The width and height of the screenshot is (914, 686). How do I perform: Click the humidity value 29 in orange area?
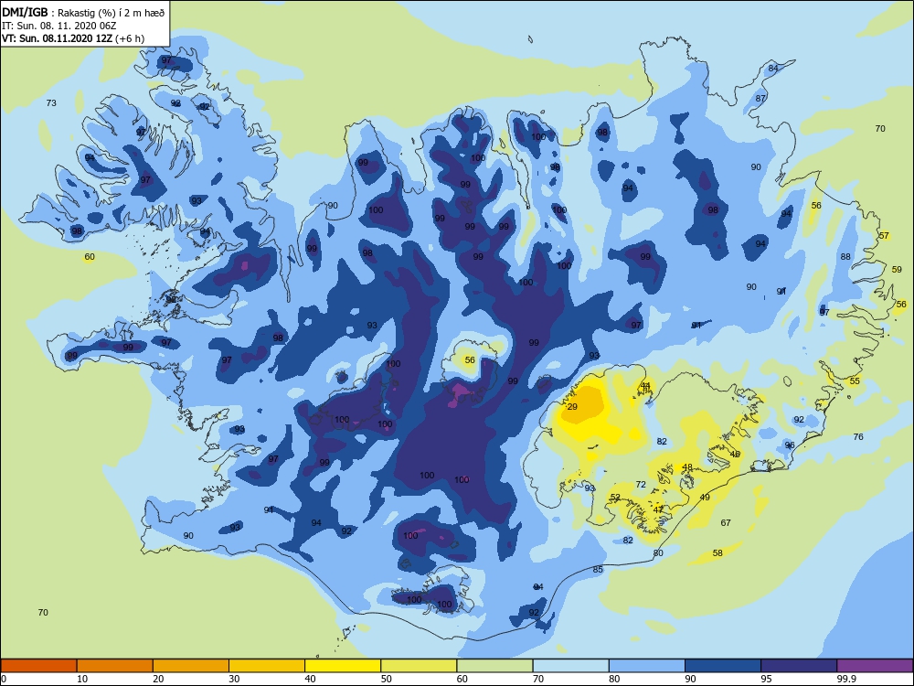(572, 407)
